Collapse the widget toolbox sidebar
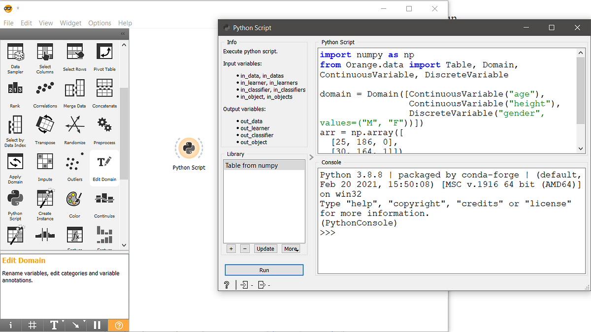 point(123,34)
